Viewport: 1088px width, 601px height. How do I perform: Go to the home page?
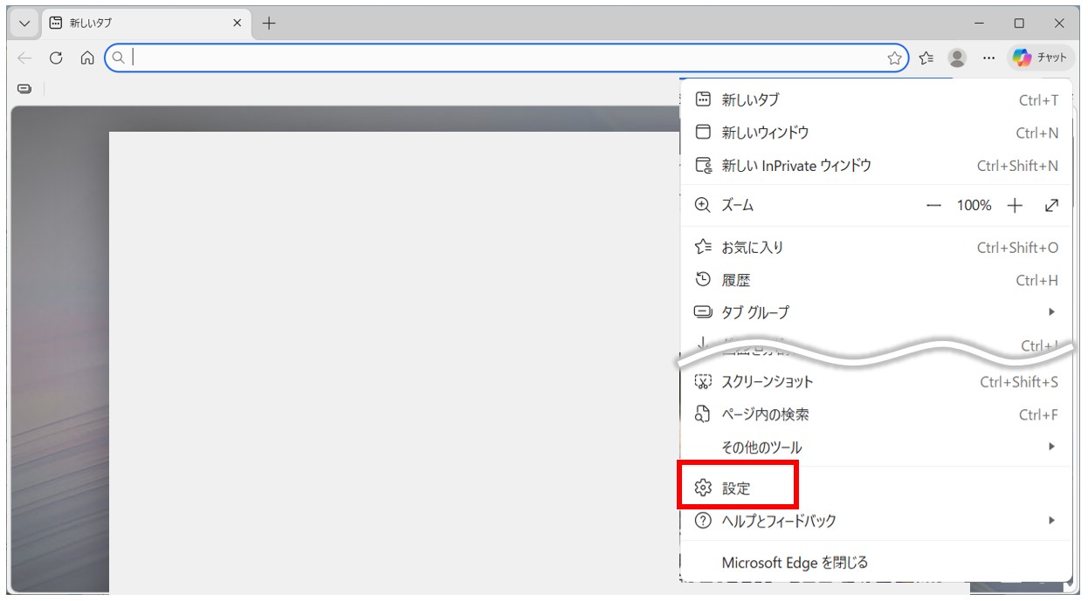[86, 58]
